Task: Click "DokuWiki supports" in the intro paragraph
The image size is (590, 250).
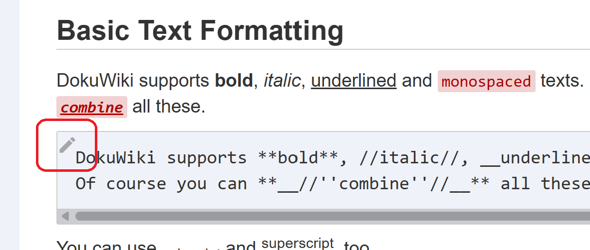Action: point(133,81)
